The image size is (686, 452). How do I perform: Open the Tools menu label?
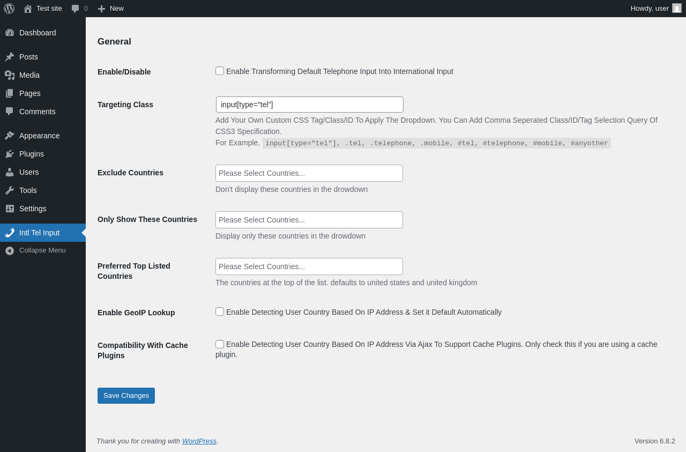pyautogui.click(x=28, y=190)
